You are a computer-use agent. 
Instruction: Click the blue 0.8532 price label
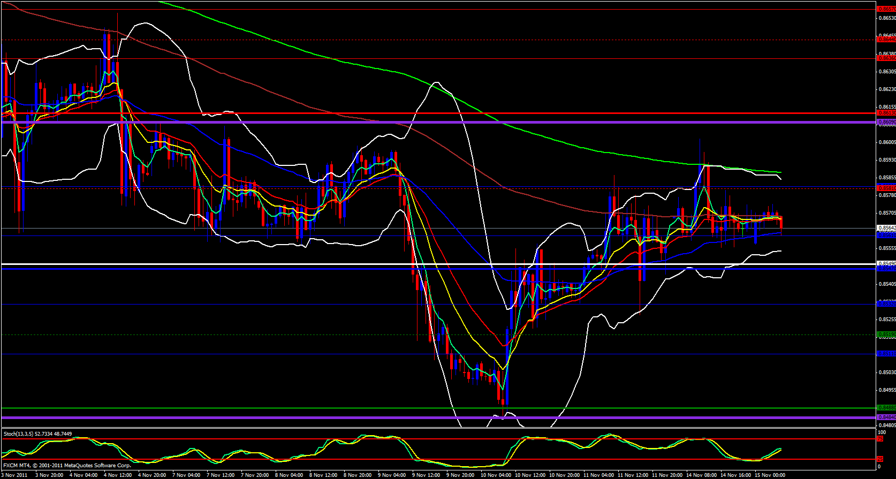click(x=886, y=304)
